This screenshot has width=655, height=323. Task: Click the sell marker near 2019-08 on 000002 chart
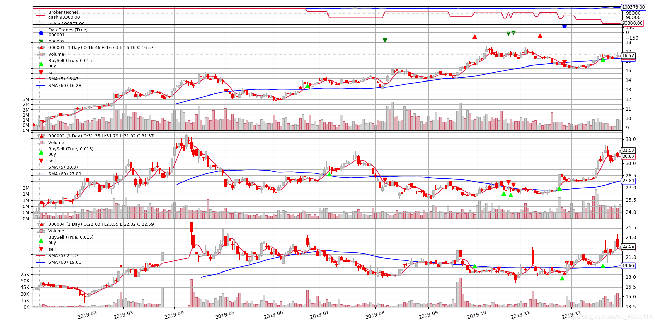[x=385, y=180]
